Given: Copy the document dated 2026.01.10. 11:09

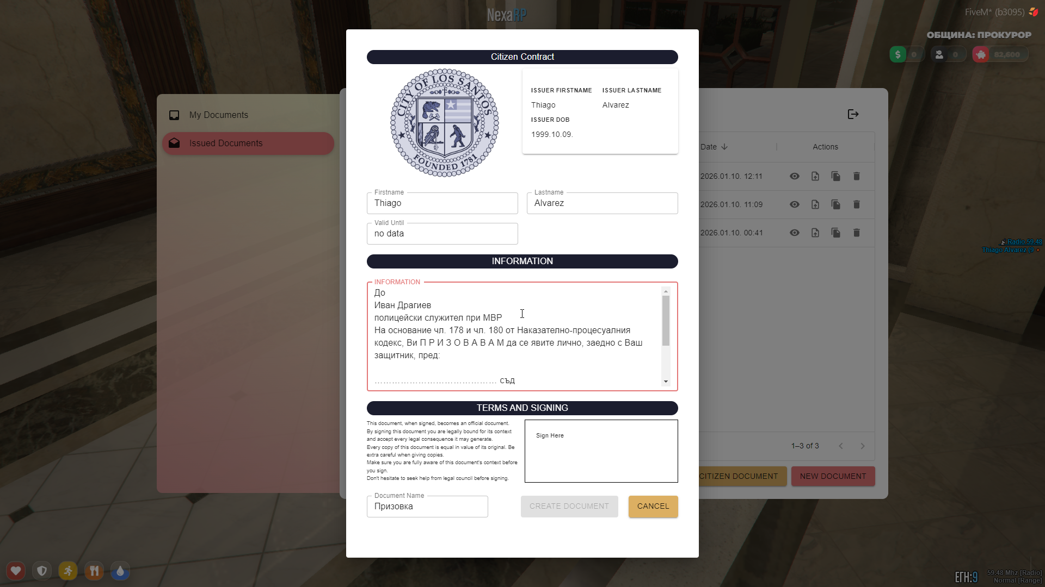Looking at the screenshot, I should tap(836, 204).
